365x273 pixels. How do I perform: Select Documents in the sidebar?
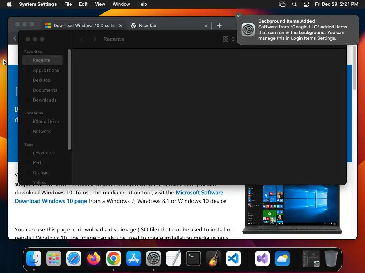click(x=43, y=90)
